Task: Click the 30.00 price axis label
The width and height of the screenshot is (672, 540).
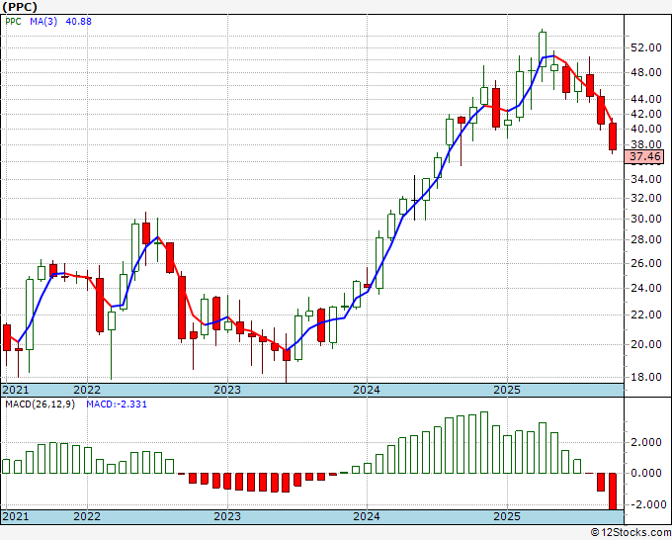Action: (645, 219)
